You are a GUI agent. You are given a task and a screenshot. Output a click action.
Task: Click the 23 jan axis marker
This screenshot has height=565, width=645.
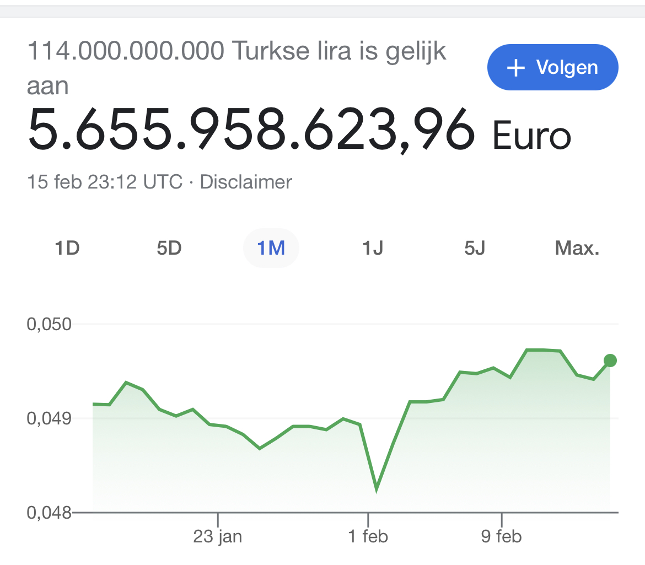(x=218, y=537)
